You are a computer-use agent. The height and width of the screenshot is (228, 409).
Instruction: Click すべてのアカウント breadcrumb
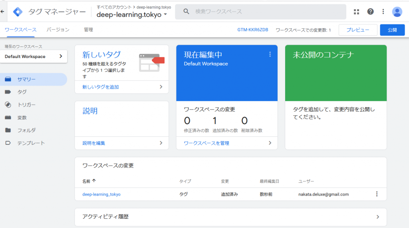coord(114,7)
